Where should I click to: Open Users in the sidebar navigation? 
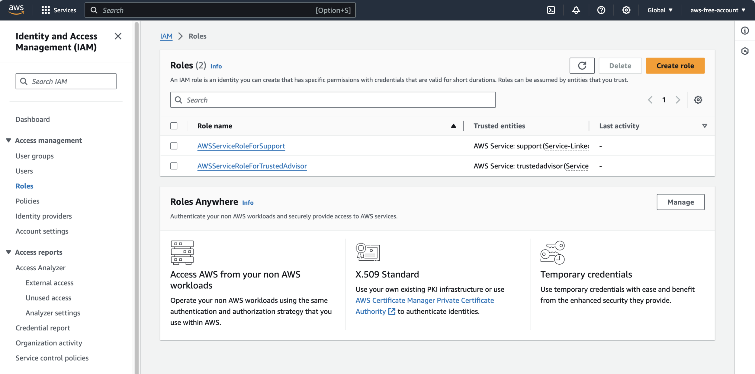[x=24, y=171]
